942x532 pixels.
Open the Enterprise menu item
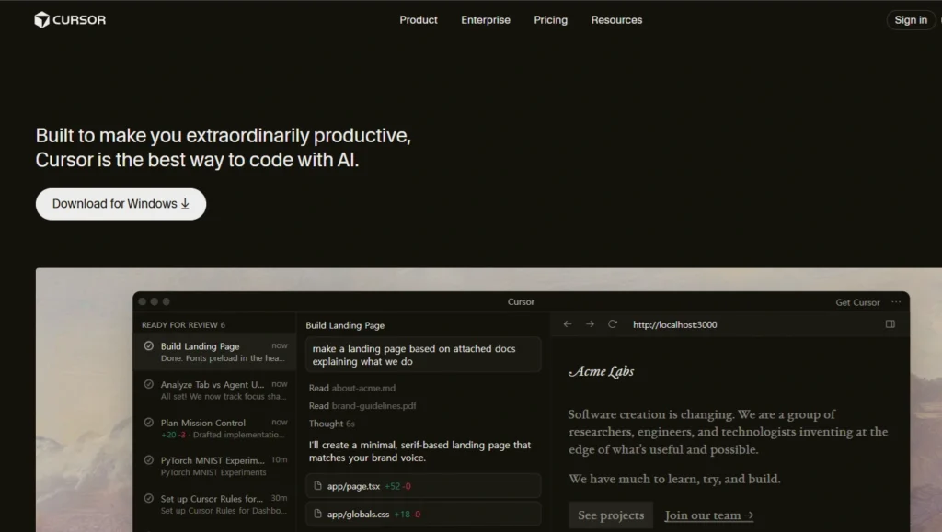click(486, 20)
